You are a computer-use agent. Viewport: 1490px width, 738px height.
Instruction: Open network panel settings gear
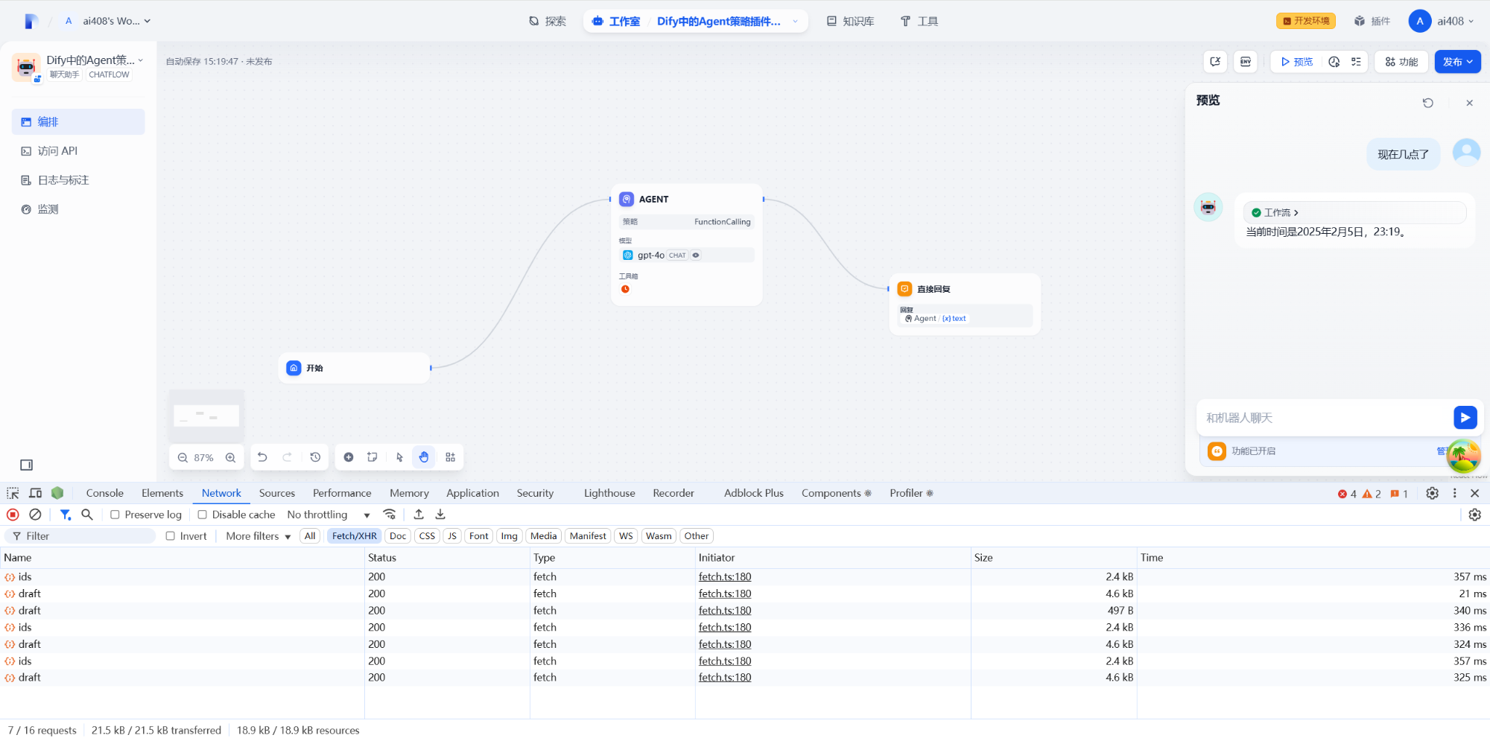tap(1474, 515)
